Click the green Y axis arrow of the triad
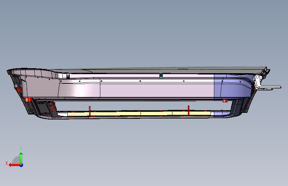Image resolution: width=288 pixels, height=186 pixels. [x=21, y=158]
